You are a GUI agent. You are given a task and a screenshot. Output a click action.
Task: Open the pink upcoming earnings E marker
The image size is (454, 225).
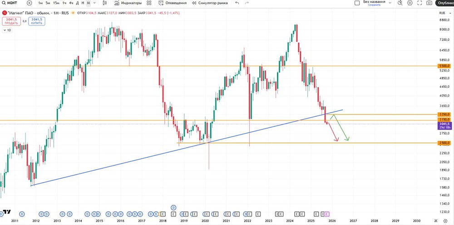pyautogui.click(x=327, y=214)
